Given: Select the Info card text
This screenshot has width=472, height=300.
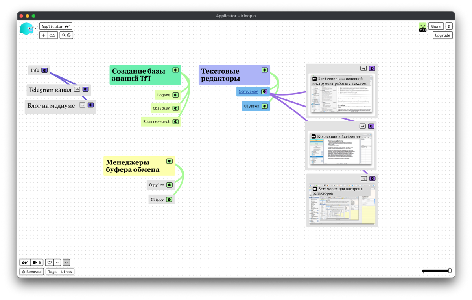Looking at the screenshot, I should click(35, 70).
